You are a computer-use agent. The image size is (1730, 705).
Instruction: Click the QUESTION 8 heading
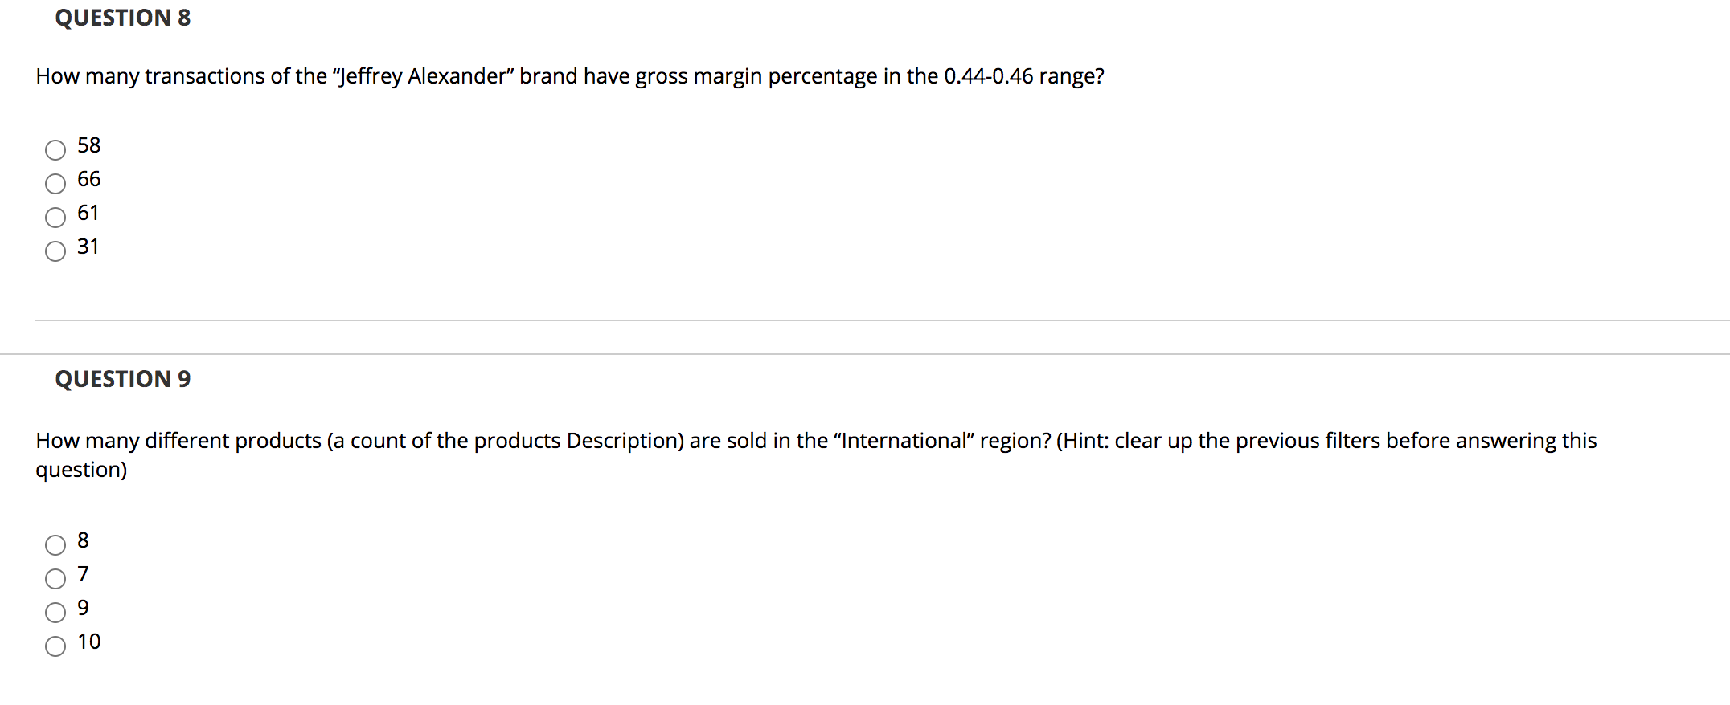pos(123,18)
